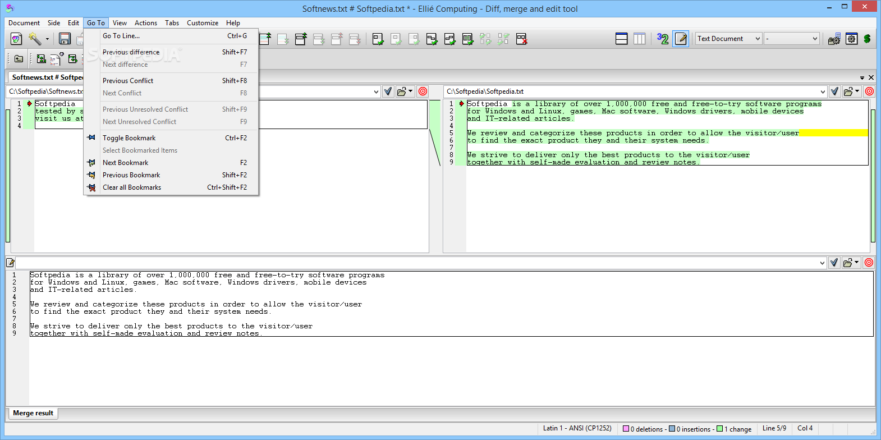881x440 pixels.
Task: Click the checkmark button of the right pane
Action: click(x=834, y=91)
